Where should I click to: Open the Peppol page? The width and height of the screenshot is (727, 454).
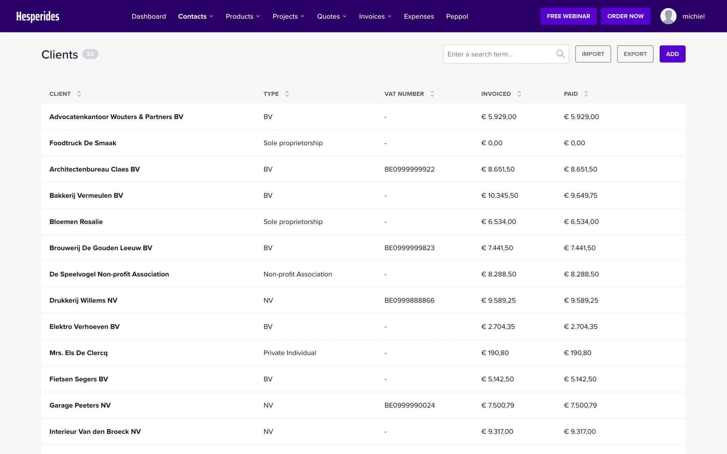coord(457,16)
